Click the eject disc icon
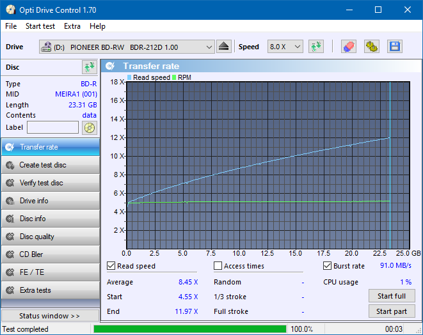Viewport: 423px width, 335px height. click(223, 47)
